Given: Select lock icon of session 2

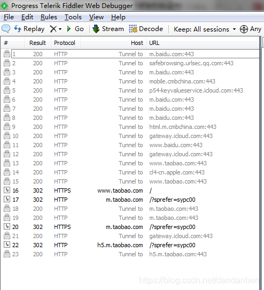Looking at the screenshot, I should point(7,63).
